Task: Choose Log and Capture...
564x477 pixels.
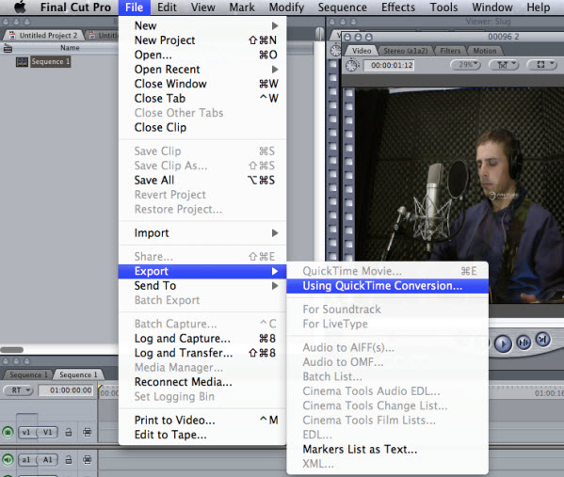Action: tap(202, 339)
